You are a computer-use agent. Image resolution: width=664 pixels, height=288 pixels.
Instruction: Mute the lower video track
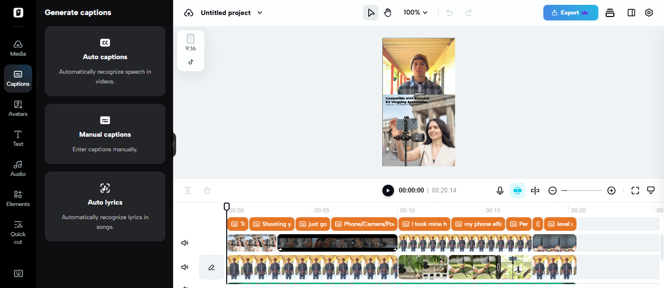point(185,267)
